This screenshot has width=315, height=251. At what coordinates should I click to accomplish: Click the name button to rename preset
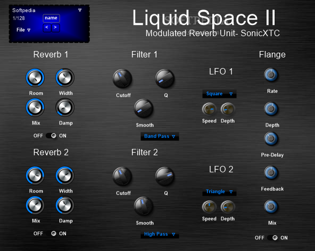pos(51,18)
